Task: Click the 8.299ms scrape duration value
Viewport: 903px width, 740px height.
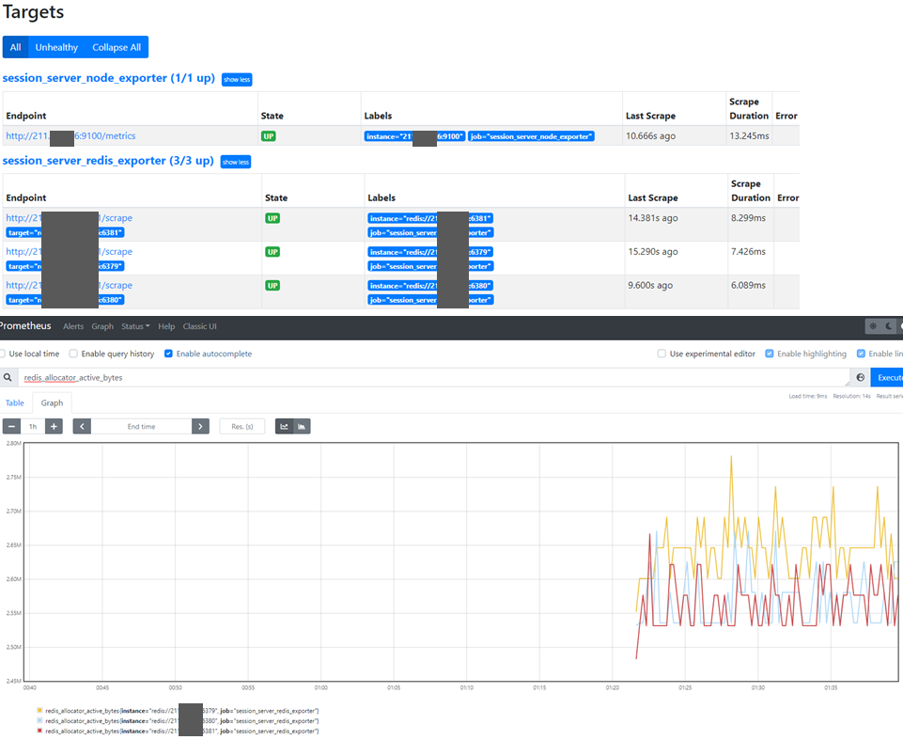Action: (748, 218)
